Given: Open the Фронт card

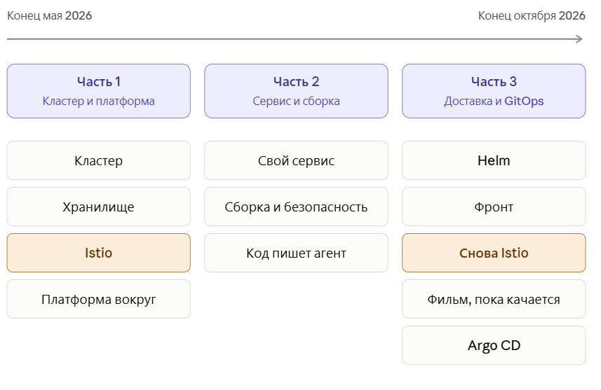Looking at the screenshot, I should pos(494,207).
